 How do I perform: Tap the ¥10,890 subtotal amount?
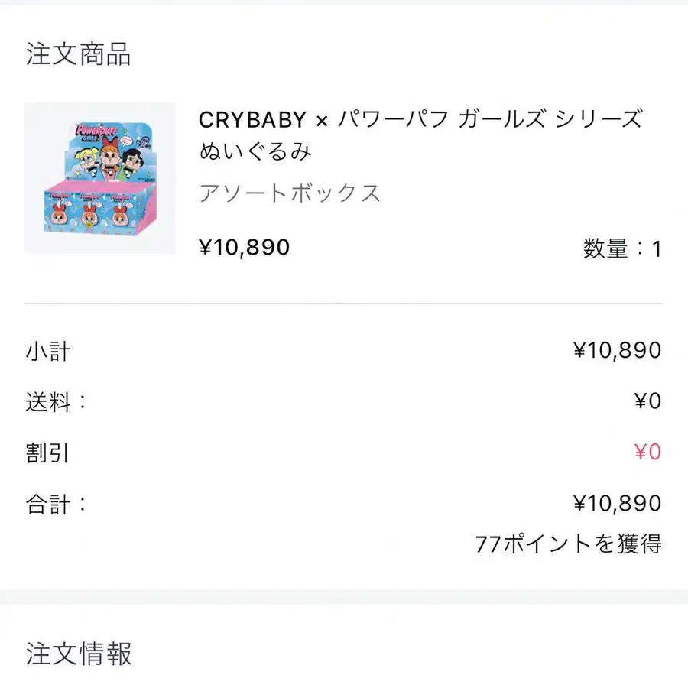[618, 350]
